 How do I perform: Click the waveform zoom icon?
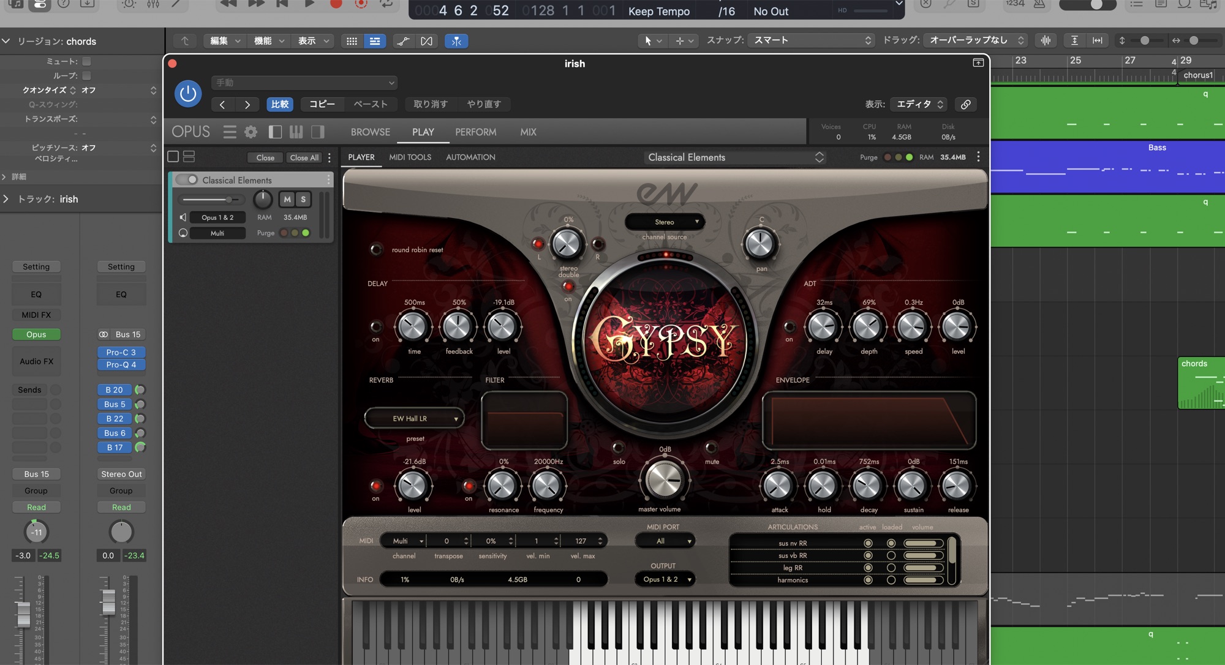[x=1046, y=40]
